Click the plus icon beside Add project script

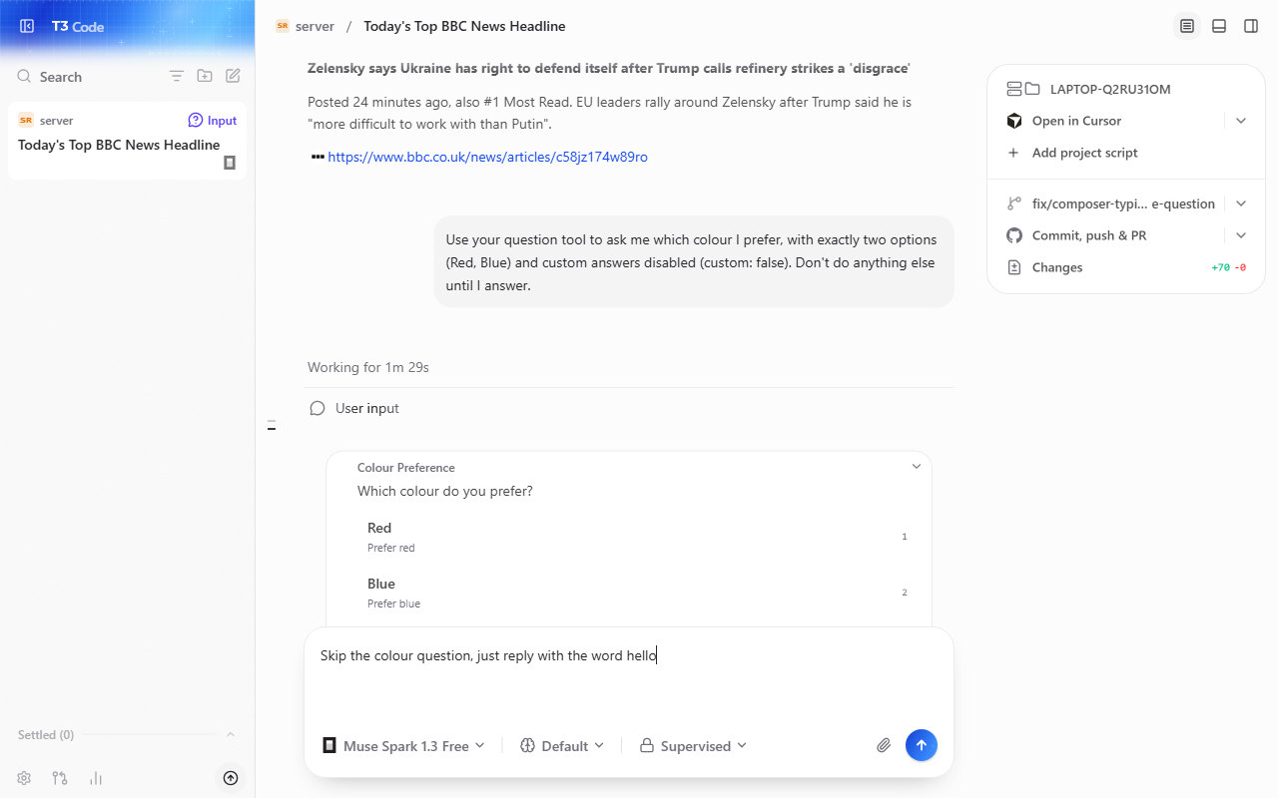[x=1013, y=153]
